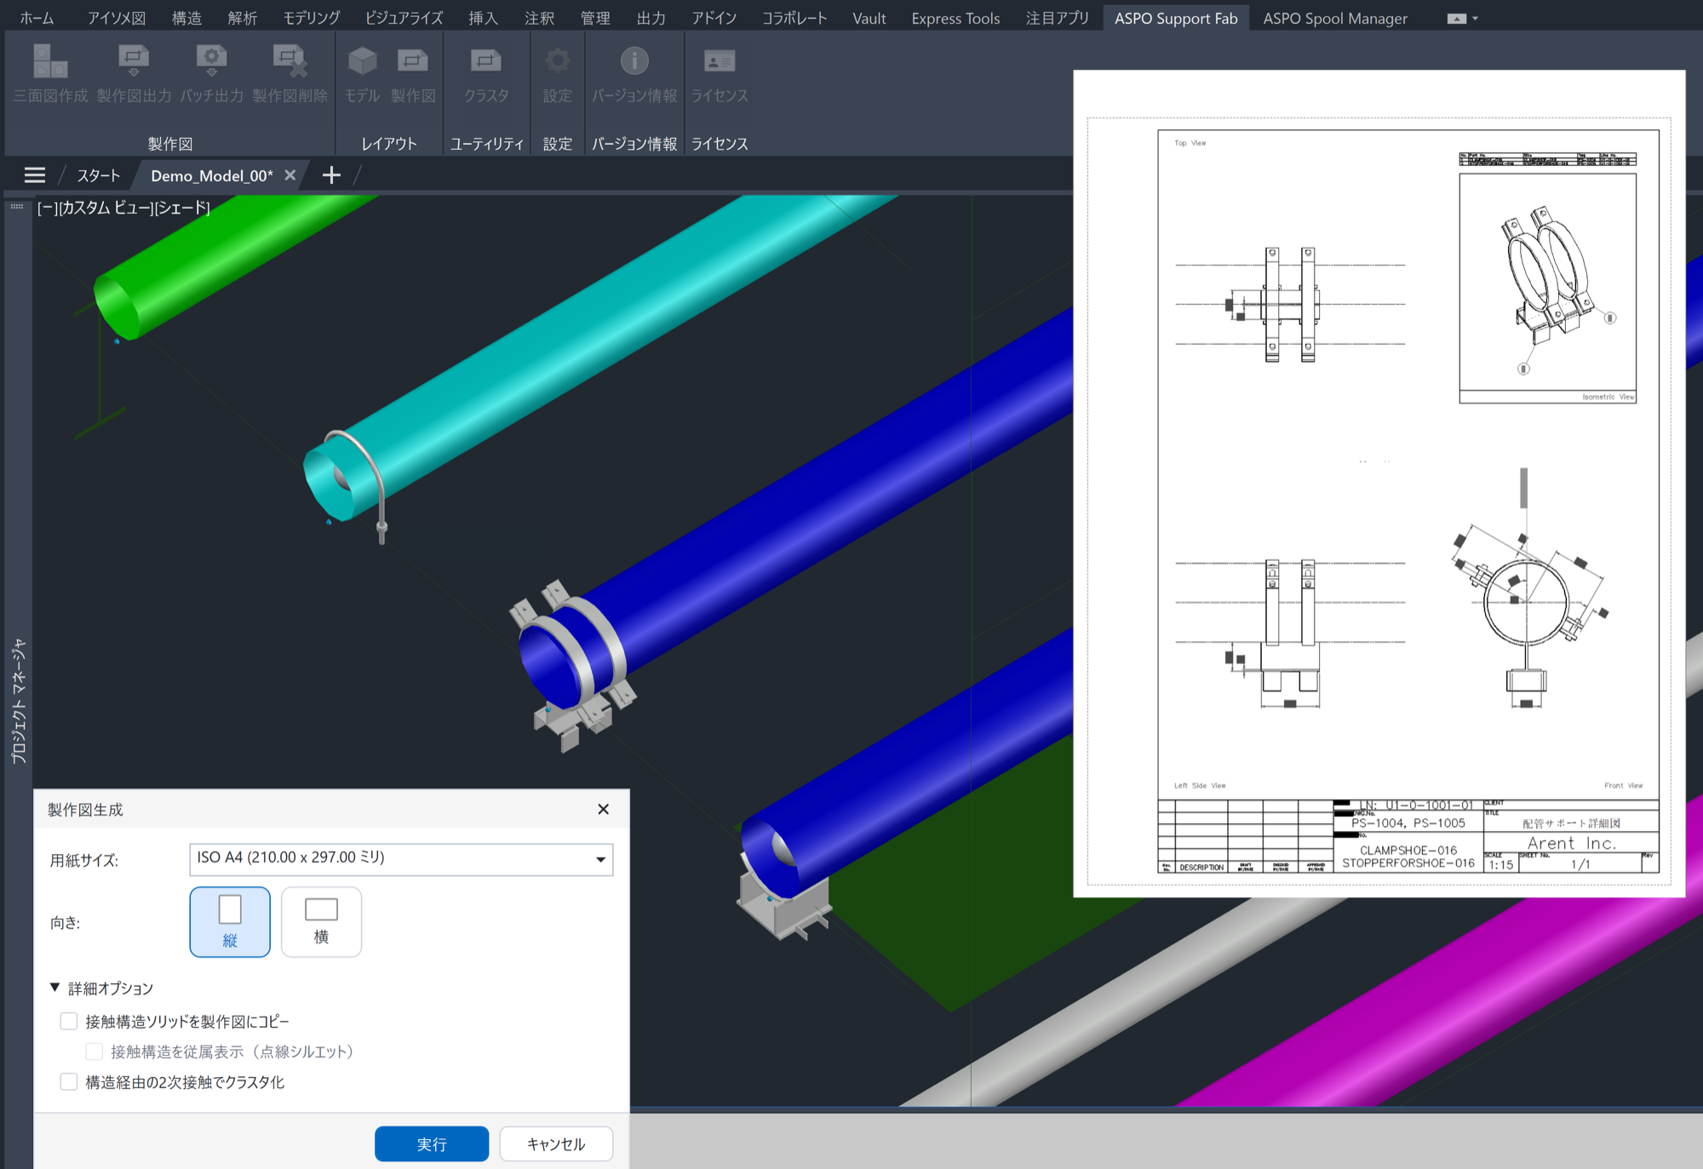1703x1169 pixels.
Task: Open the hamburger menu beside スタート tab
Action: tap(35, 175)
